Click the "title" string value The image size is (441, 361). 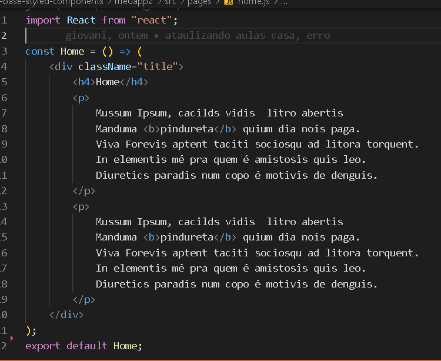pyautogui.click(x=158, y=66)
